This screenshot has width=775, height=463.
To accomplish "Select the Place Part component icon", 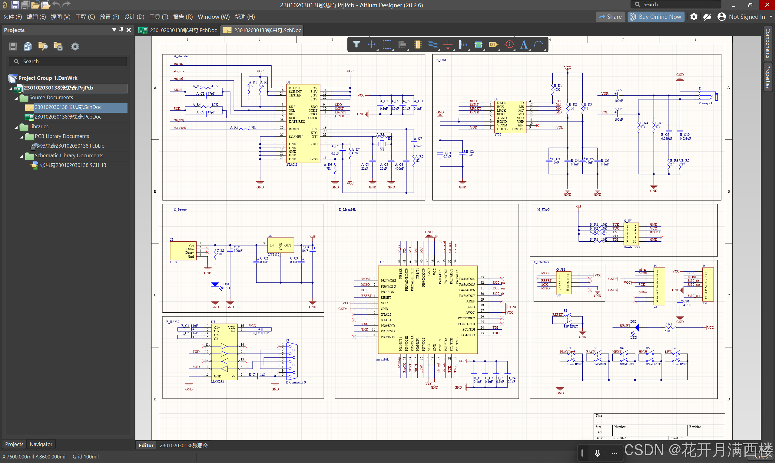I will click(x=417, y=44).
